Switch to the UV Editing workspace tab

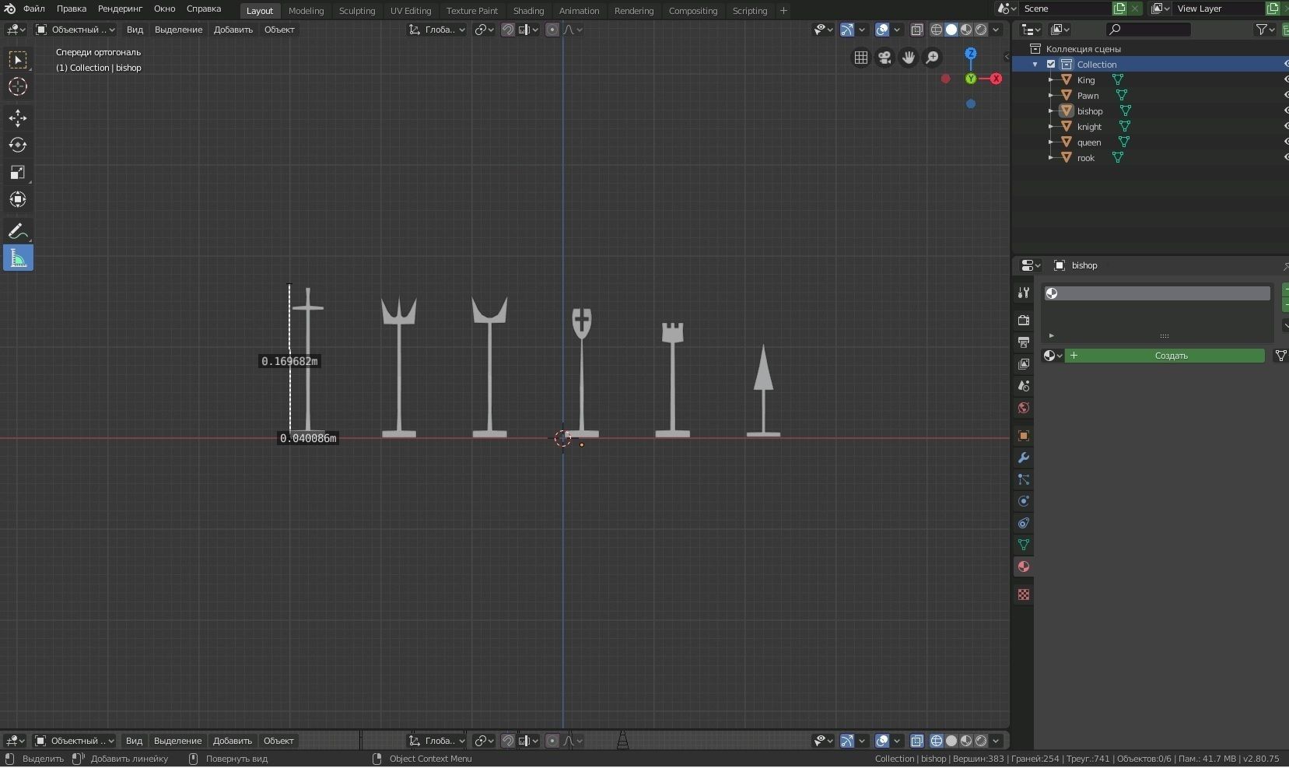[x=411, y=11]
